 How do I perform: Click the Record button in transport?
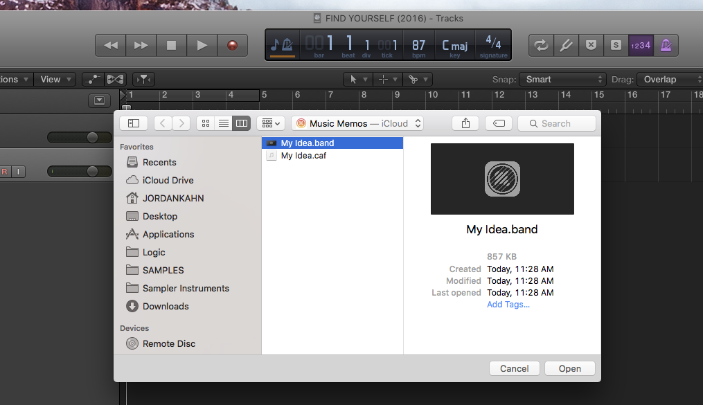tap(232, 45)
